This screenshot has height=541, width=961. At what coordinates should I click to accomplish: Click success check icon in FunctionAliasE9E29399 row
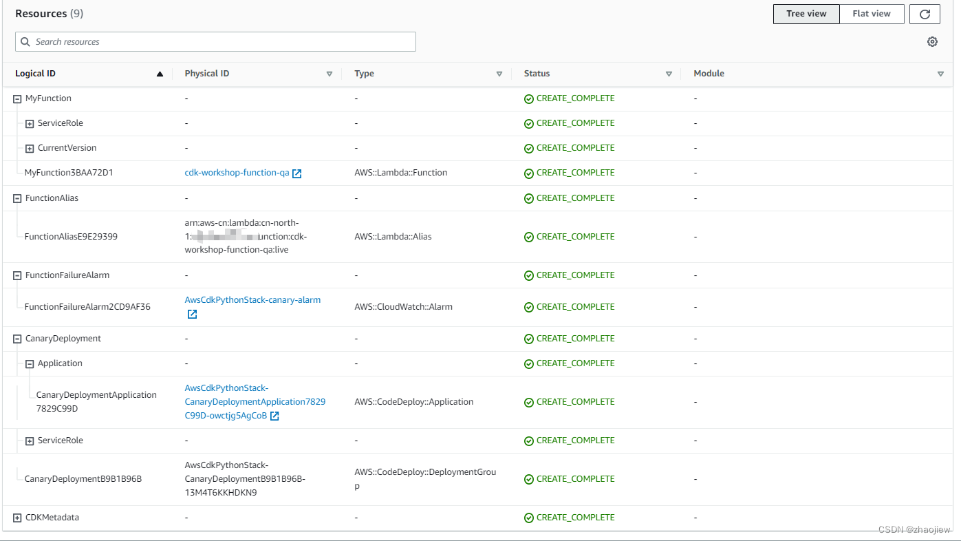point(529,237)
